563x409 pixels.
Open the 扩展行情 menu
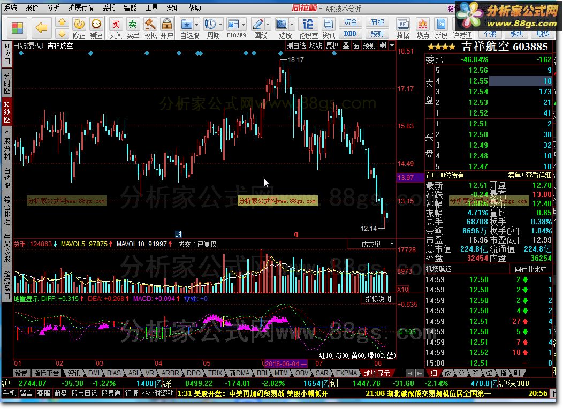[x=81, y=7]
